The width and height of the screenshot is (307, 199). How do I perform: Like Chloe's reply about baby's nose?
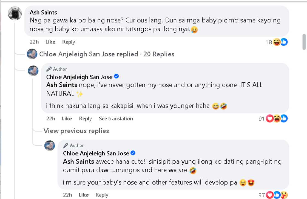pyautogui.click(x=84, y=195)
